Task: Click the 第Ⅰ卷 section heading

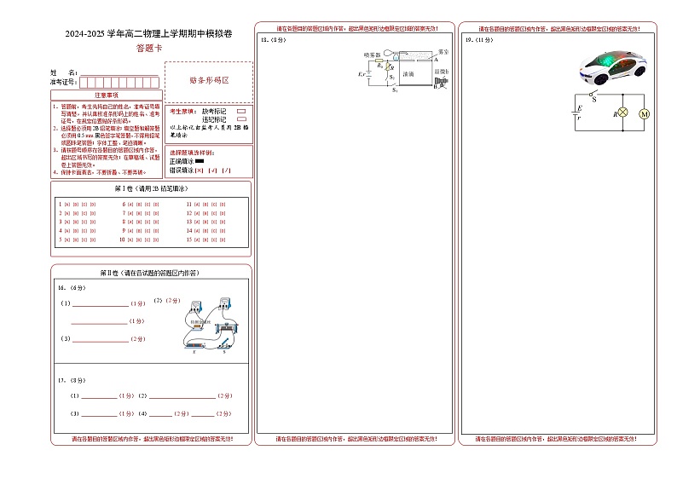Action: point(150,188)
